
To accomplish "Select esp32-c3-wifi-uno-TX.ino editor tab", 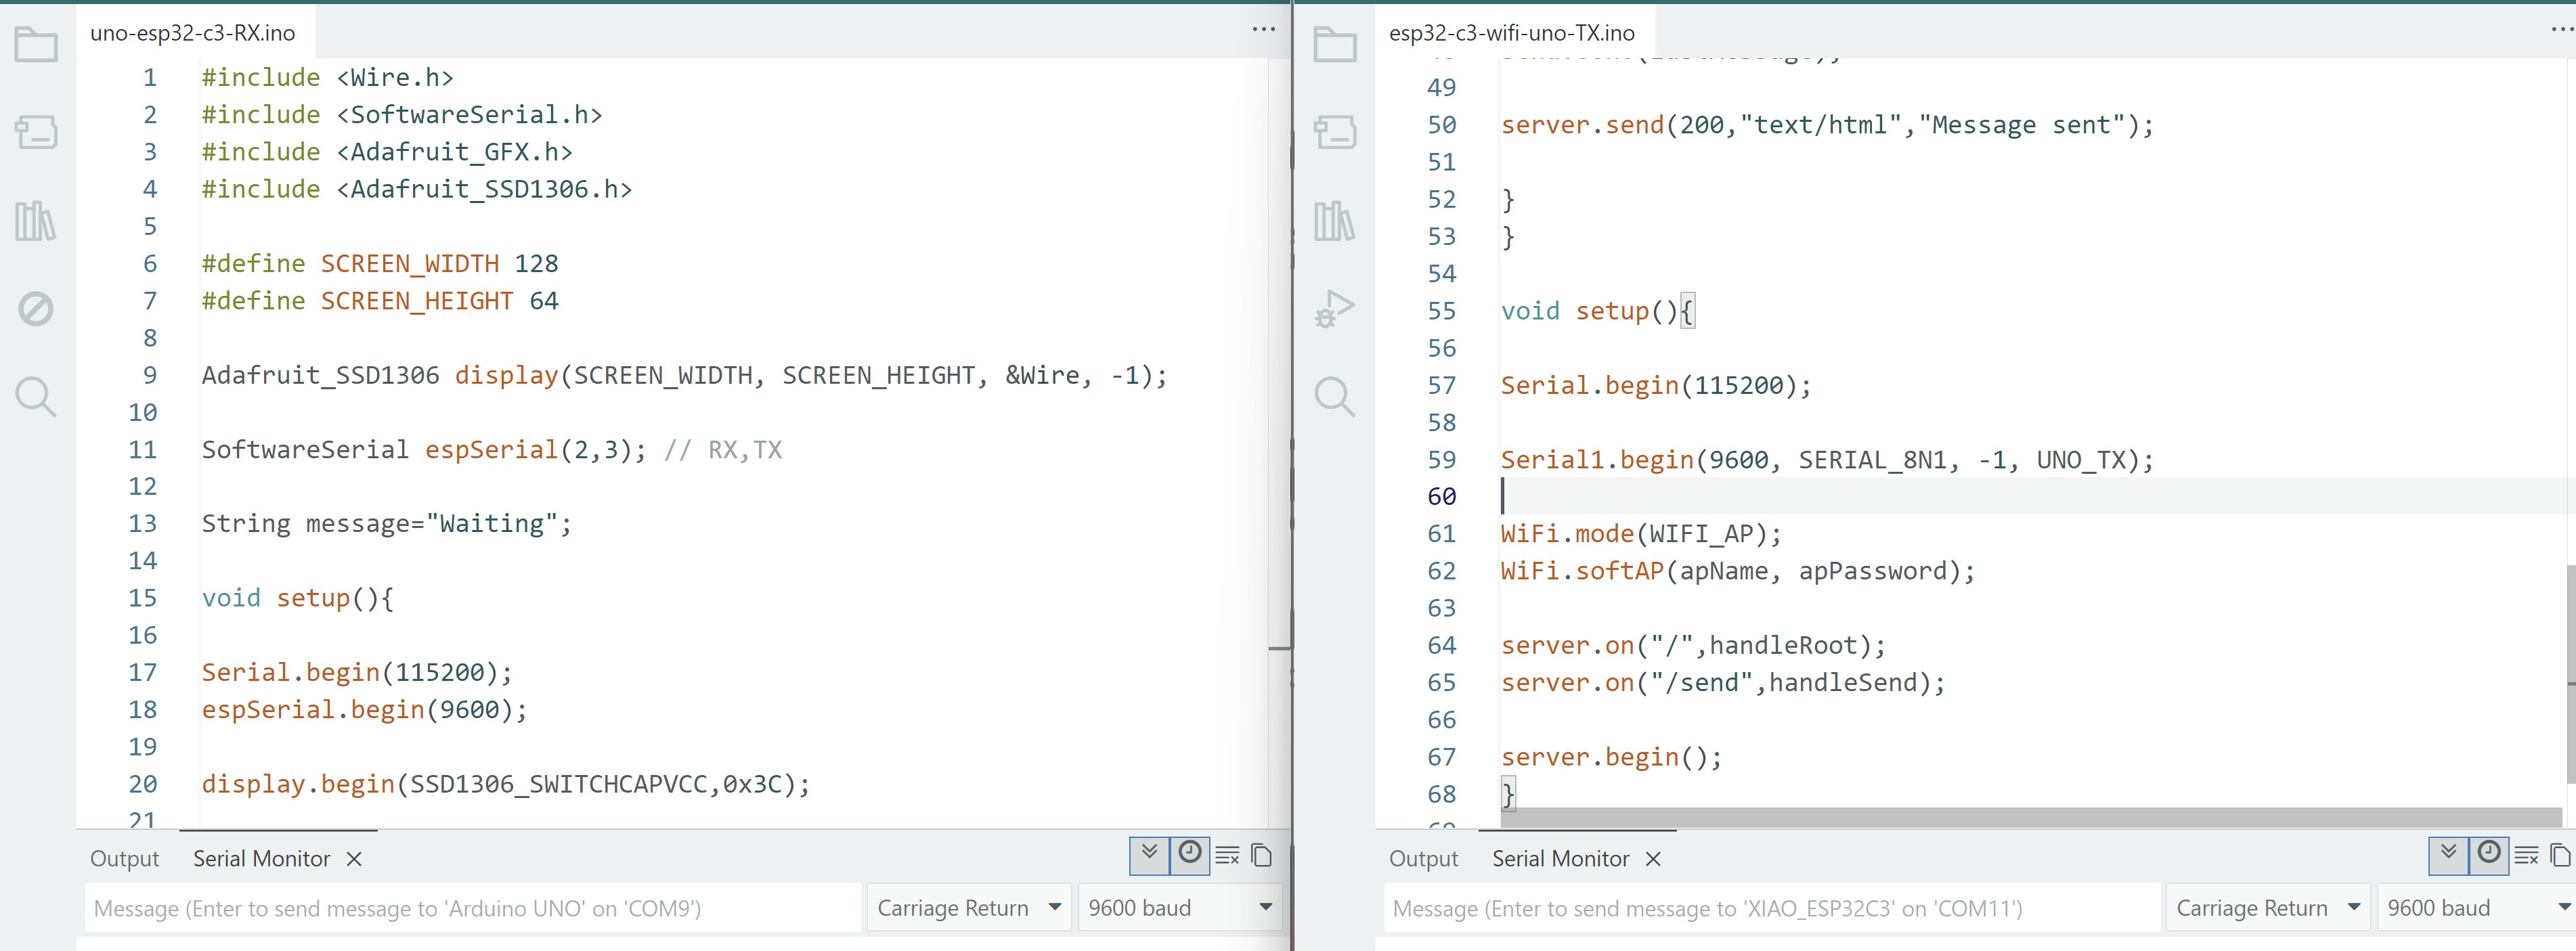I will [x=1511, y=33].
